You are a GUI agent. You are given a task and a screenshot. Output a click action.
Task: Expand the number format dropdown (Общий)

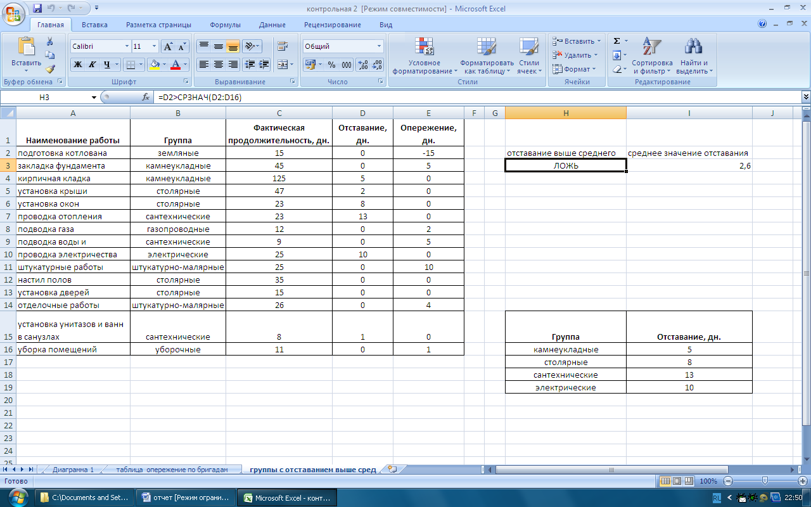[380, 46]
